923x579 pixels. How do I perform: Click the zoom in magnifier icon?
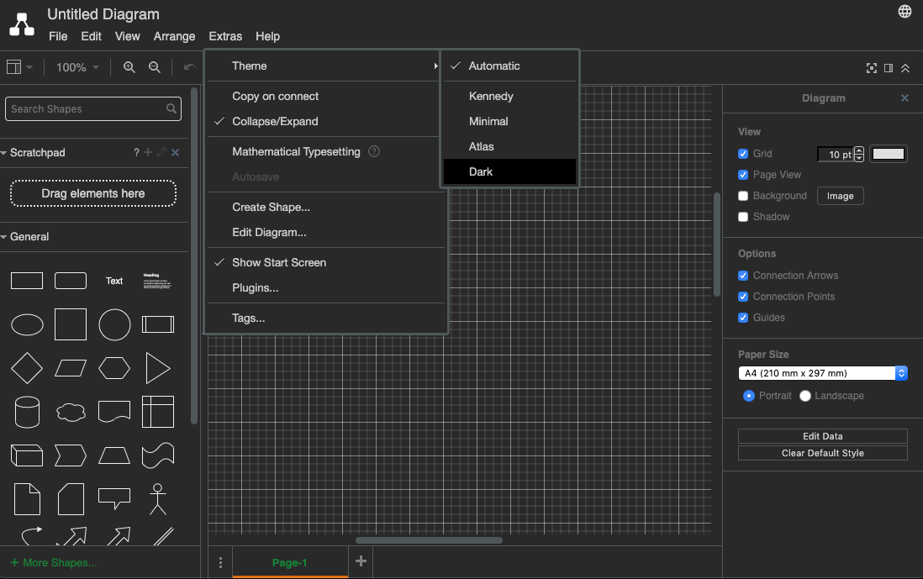pos(129,67)
